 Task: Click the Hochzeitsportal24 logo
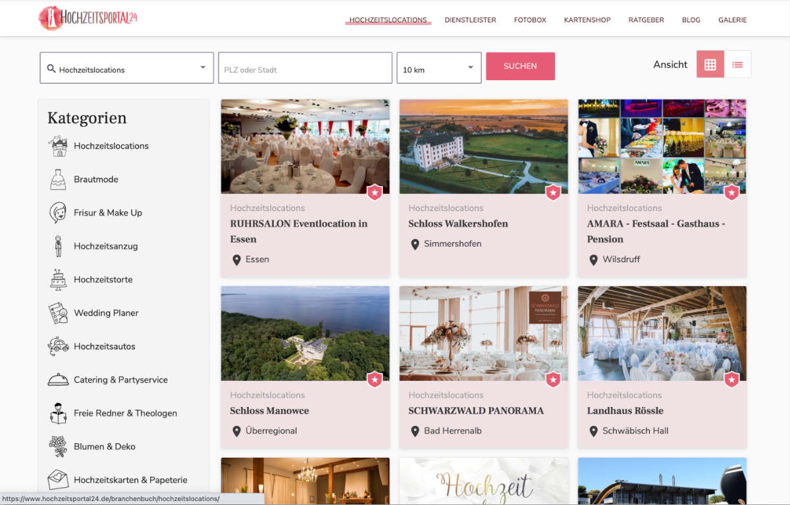click(x=88, y=18)
